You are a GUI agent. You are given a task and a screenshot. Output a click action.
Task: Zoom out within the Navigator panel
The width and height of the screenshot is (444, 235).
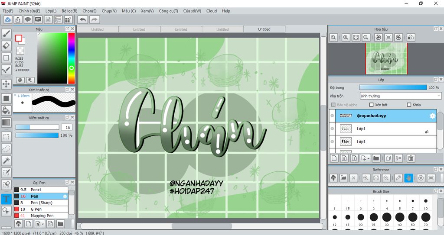tap(366, 37)
